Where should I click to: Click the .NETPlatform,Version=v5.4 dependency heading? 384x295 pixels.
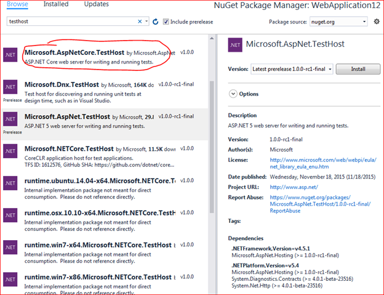265,265
